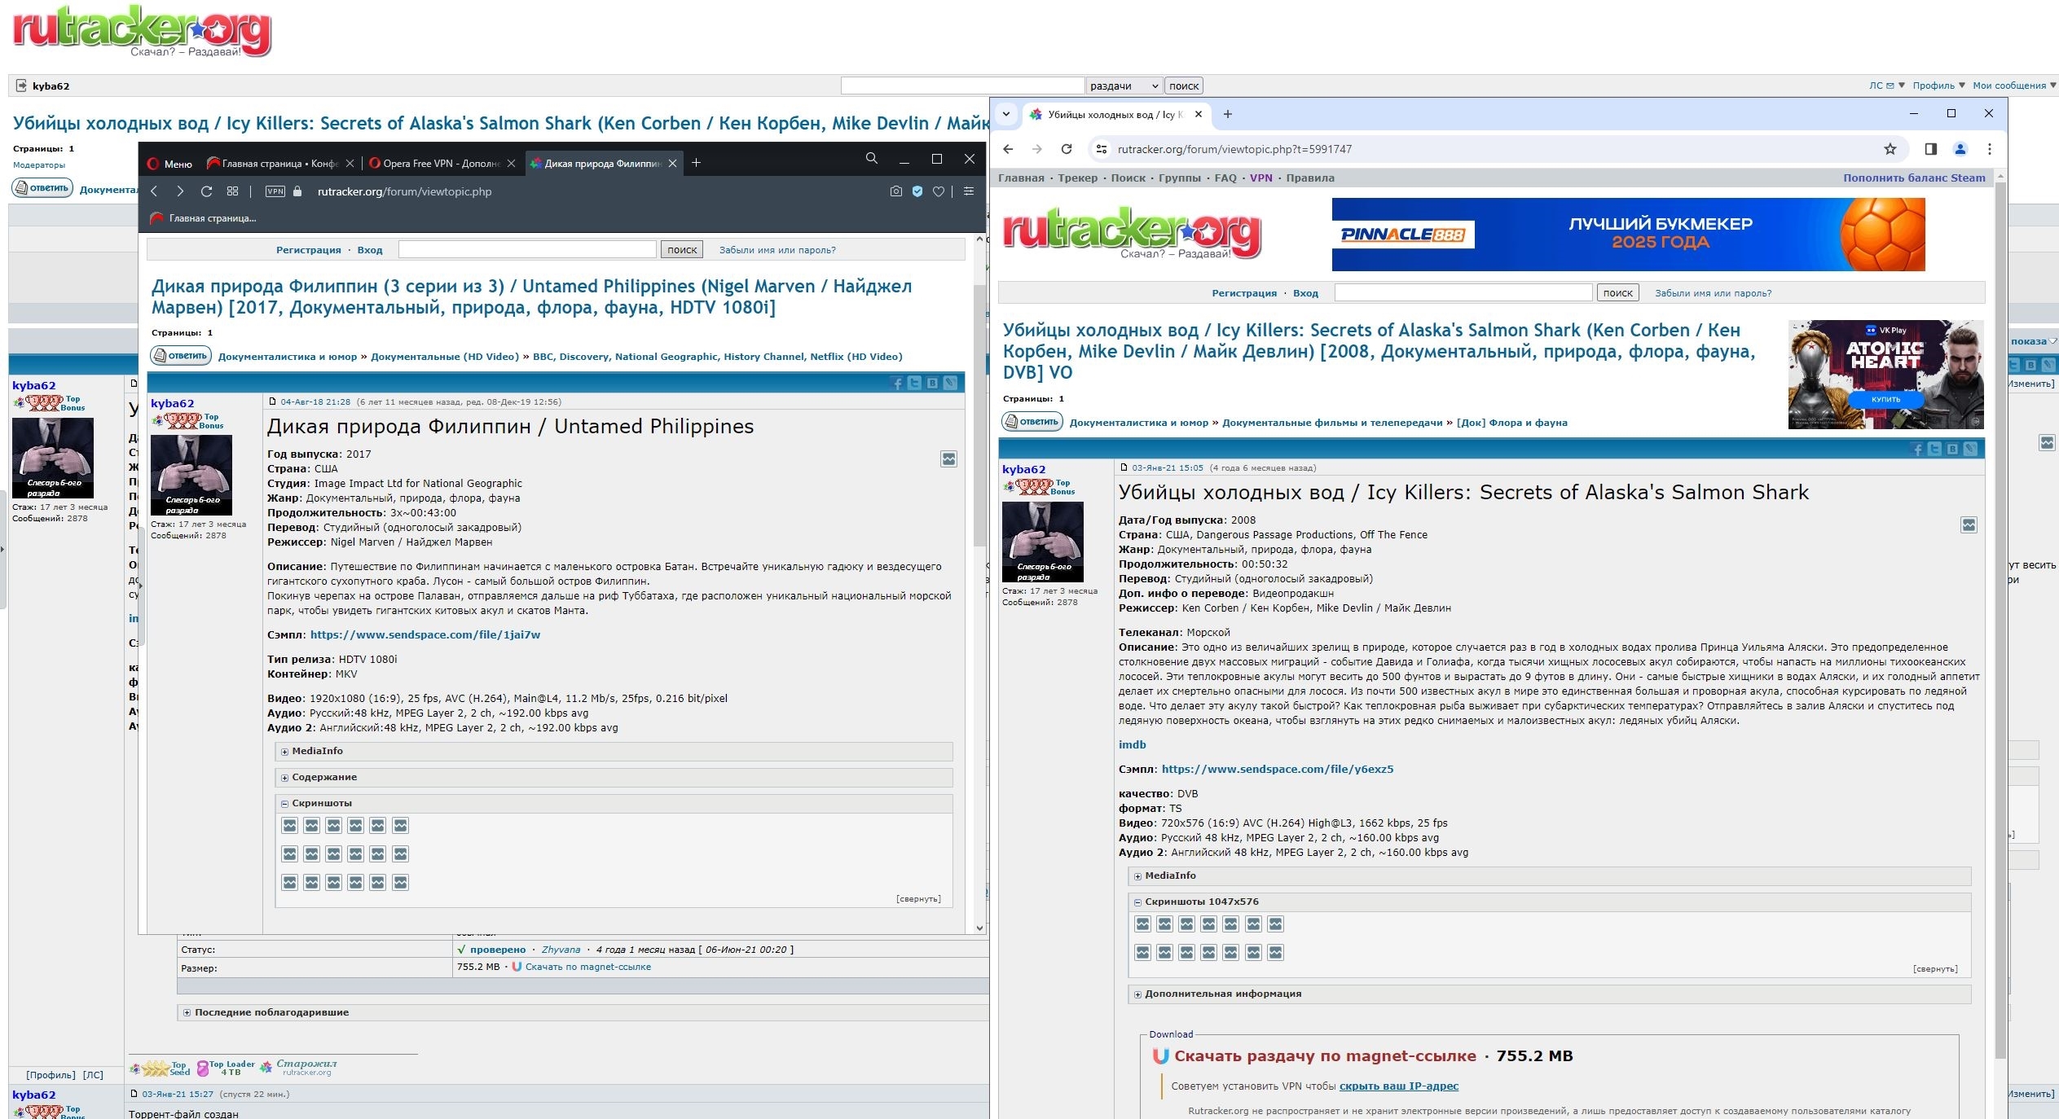Click Opera ad blocker shield icon

pos(917,191)
